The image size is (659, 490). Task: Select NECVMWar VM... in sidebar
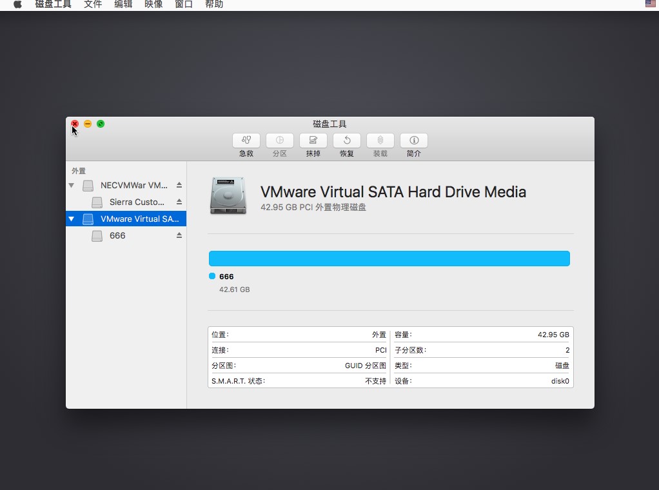point(126,185)
